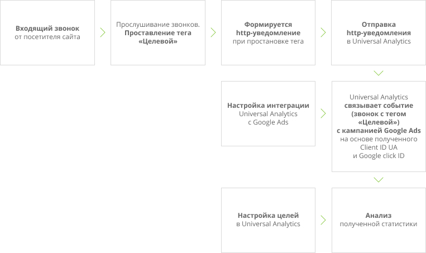Click 'от посетителя сайта' subtitle
This screenshot has width=426, height=253.
pos(47,37)
